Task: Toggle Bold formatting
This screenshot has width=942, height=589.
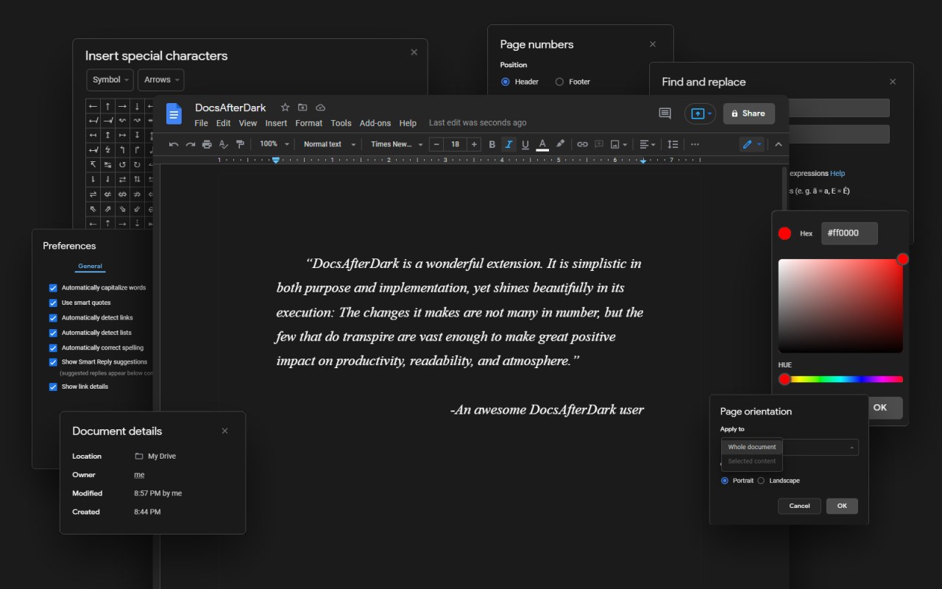Action: coord(492,144)
